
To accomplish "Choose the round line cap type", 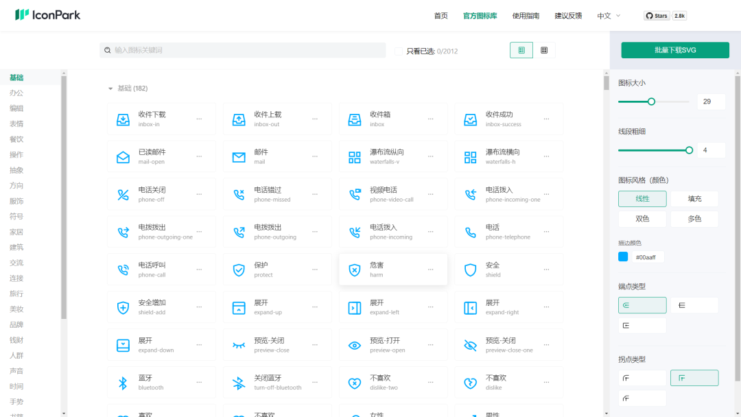I will pos(642,305).
